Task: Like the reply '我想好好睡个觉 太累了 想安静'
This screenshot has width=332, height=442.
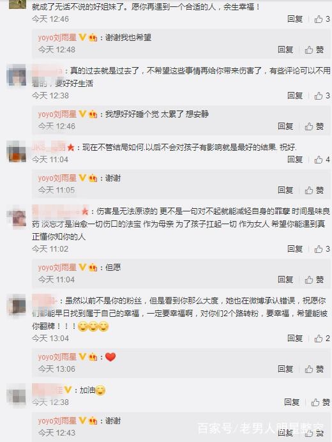Action: click(x=314, y=126)
